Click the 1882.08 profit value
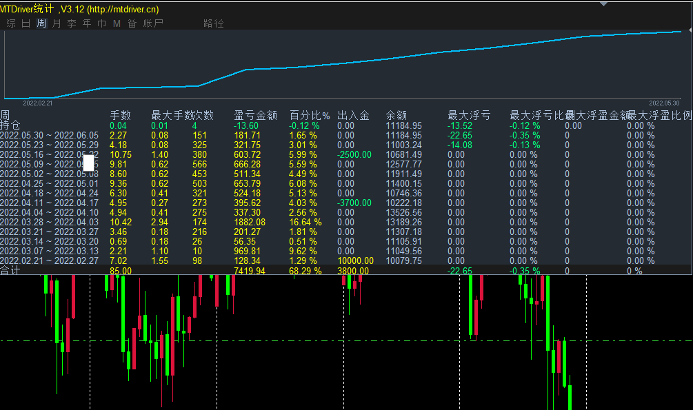Screen dimensions: 693x410 point(250,223)
